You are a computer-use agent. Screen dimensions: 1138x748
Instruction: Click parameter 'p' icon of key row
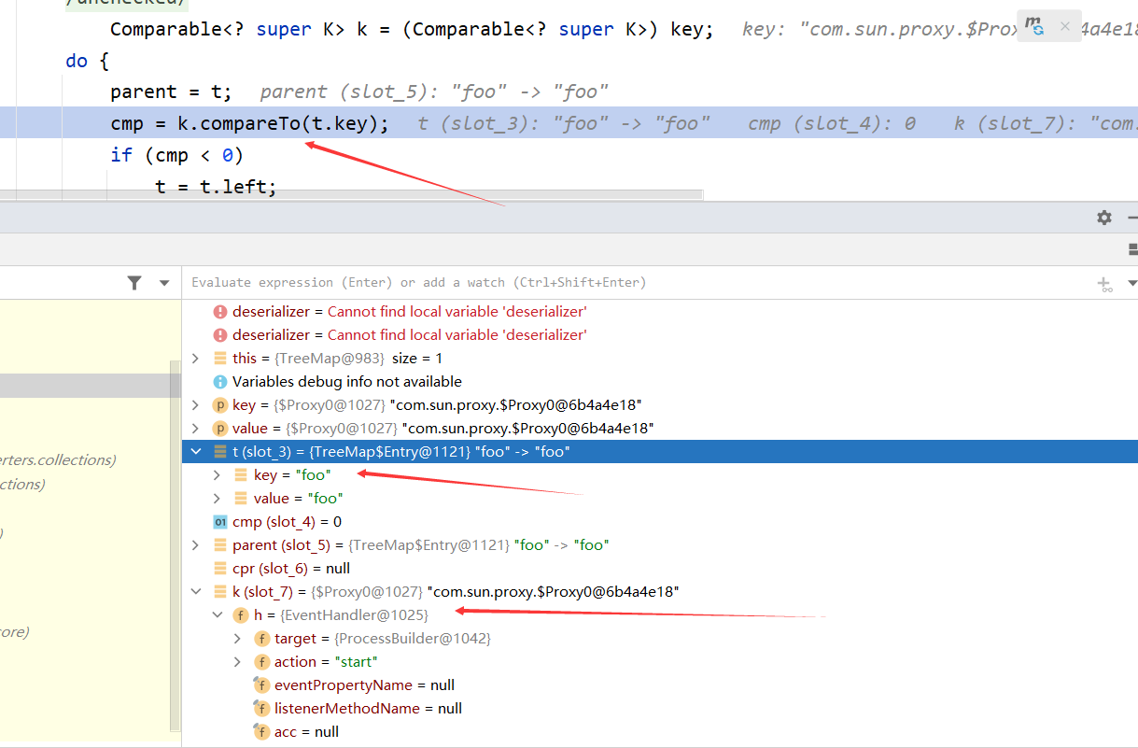coord(220,404)
